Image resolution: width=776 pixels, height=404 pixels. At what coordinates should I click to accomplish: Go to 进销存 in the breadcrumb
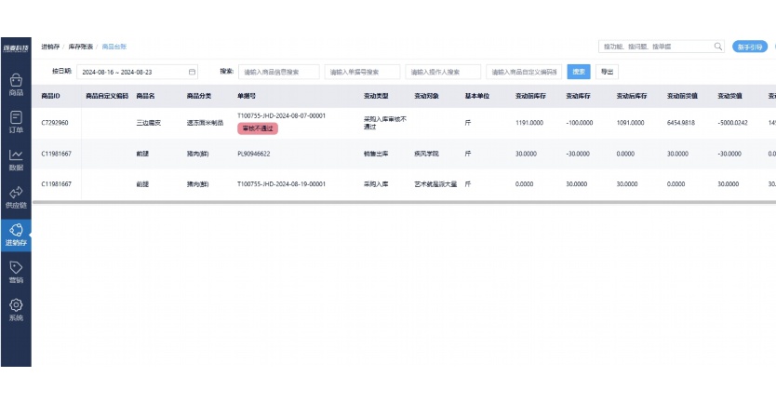click(50, 47)
